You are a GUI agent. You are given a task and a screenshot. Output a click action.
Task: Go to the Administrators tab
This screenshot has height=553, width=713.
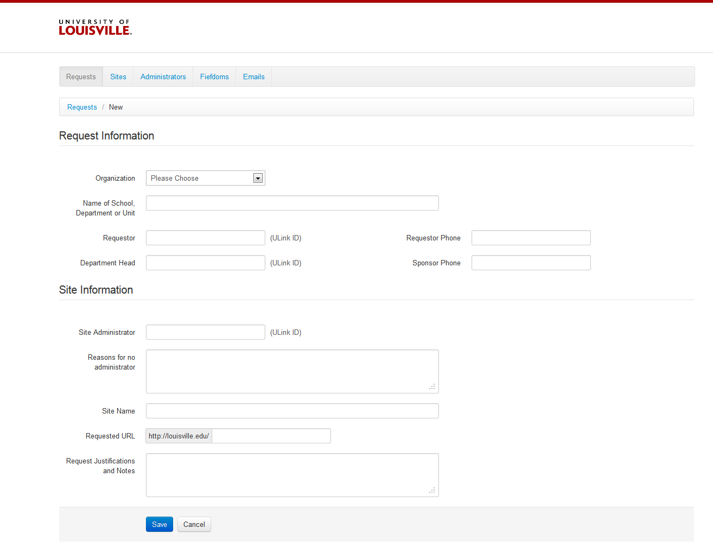(x=163, y=77)
